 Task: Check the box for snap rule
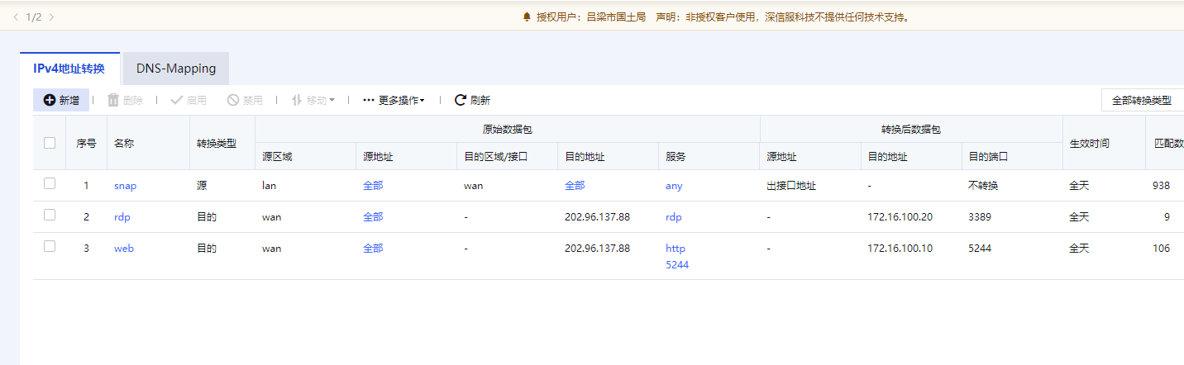click(x=50, y=184)
